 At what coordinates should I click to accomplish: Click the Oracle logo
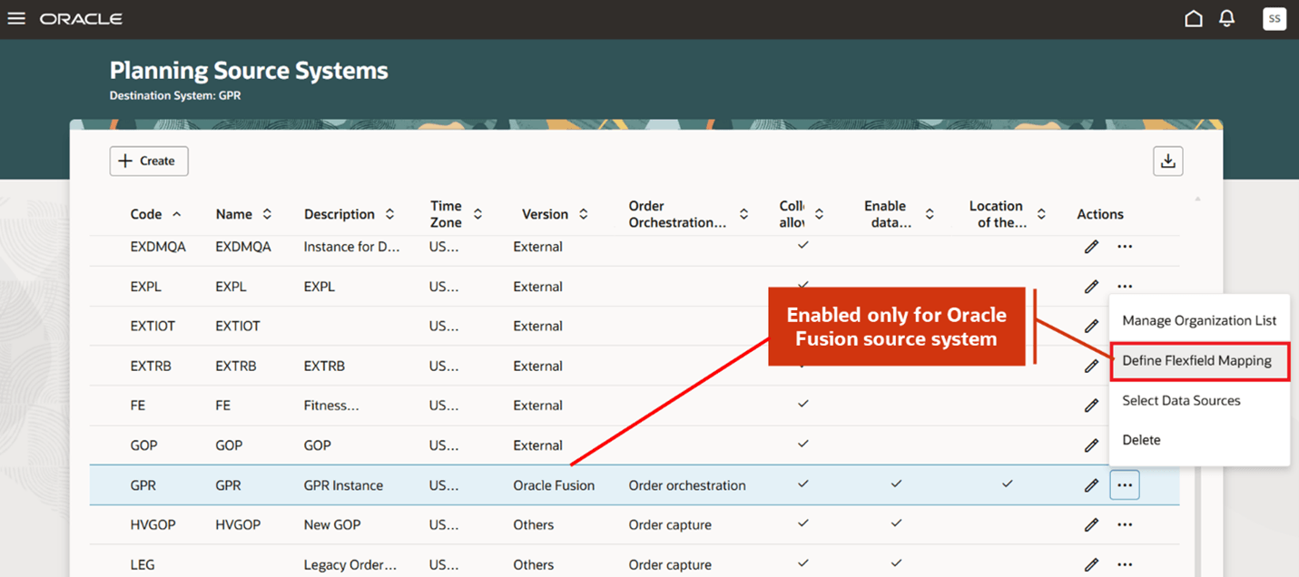point(81,19)
